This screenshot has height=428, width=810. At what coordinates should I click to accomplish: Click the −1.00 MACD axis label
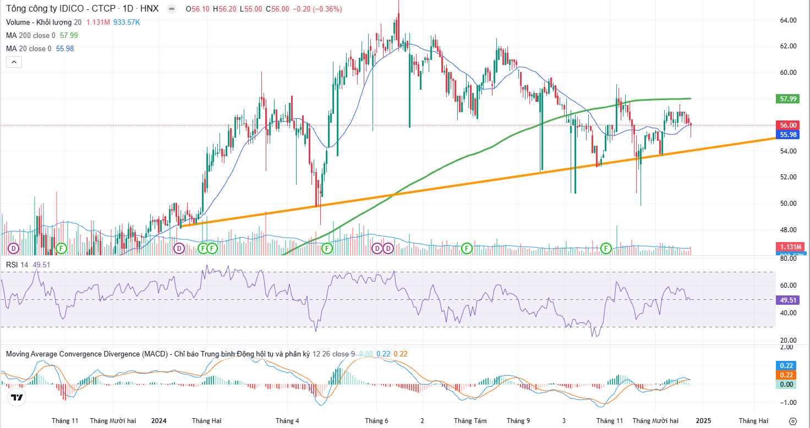coord(787,402)
